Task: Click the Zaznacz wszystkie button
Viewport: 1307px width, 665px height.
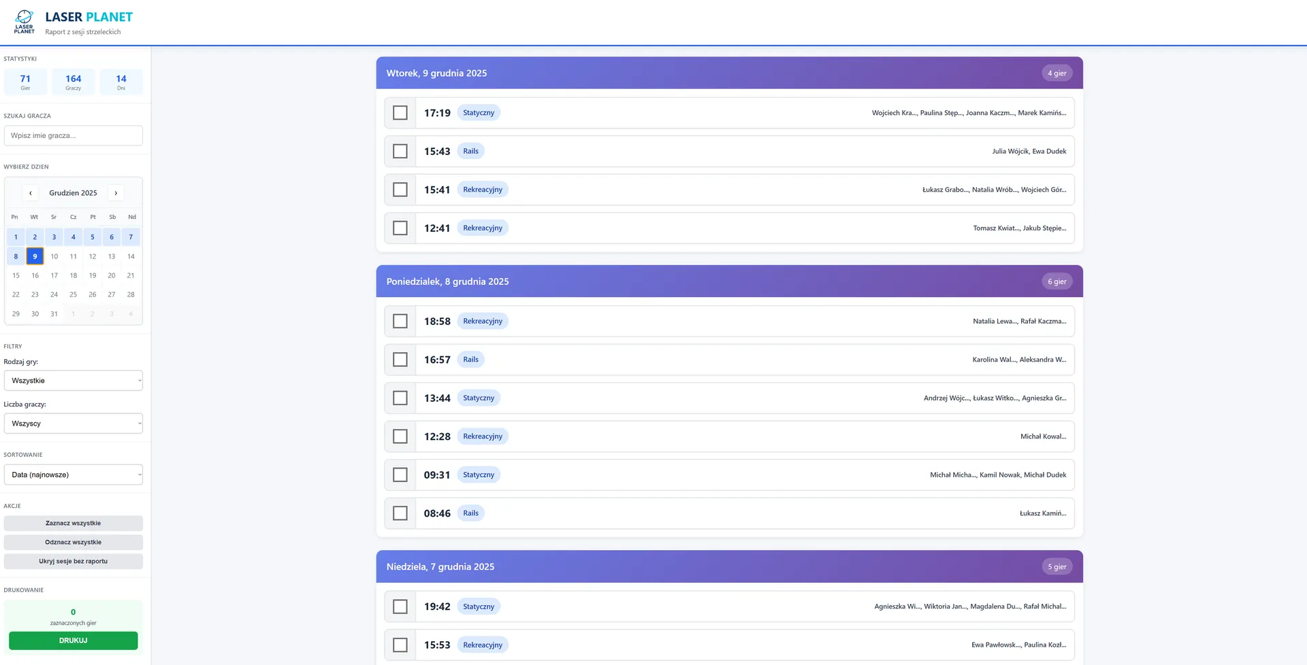Action: click(74, 523)
